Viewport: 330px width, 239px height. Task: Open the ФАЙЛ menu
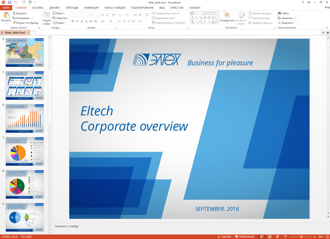(6, 7)
